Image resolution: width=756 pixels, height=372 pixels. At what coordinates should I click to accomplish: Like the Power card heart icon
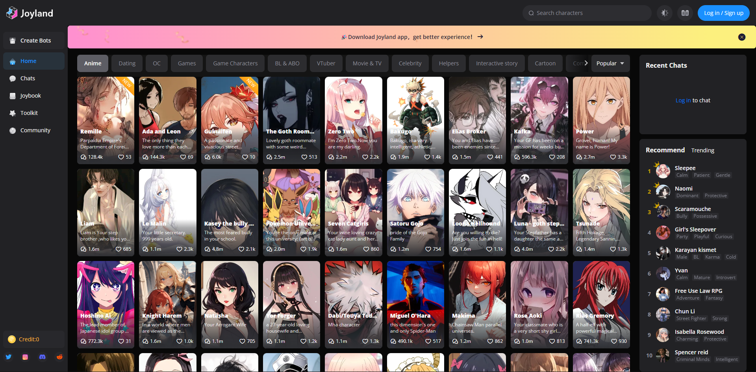pyautogui.click(x=613, y=157)
